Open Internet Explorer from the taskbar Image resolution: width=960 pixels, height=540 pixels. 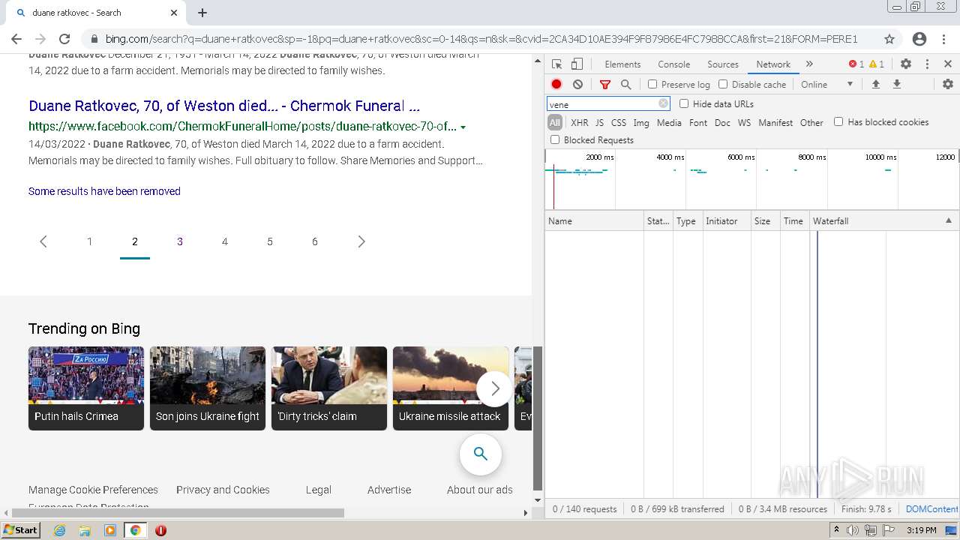coord(60,530)
